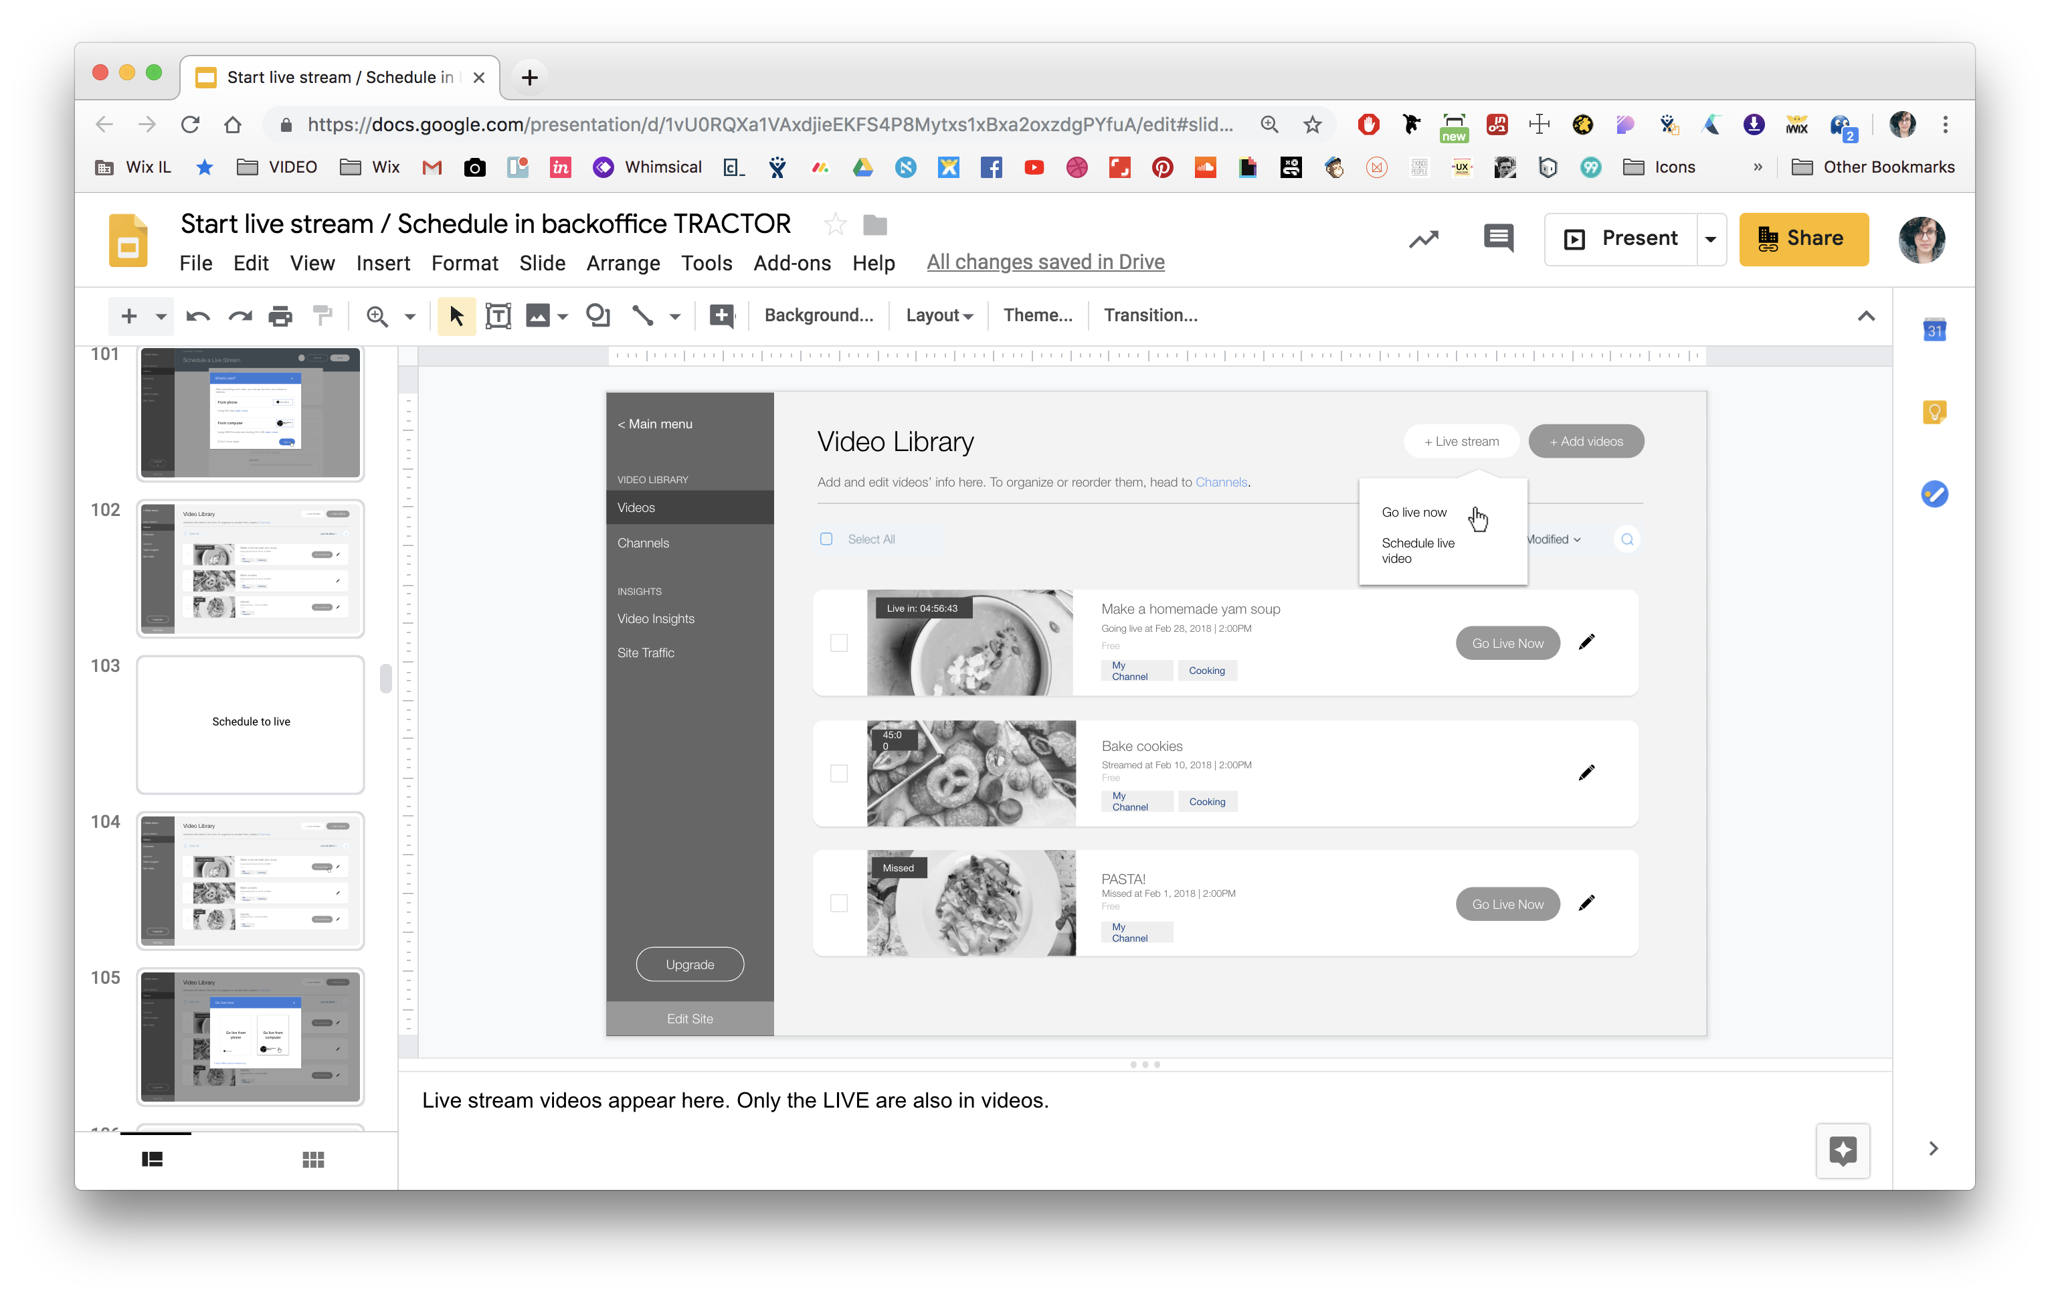This screenshot has width=2050, height=1297.
Task: Click the Add comment toolbar icon
Action: [x=722, y=316]
